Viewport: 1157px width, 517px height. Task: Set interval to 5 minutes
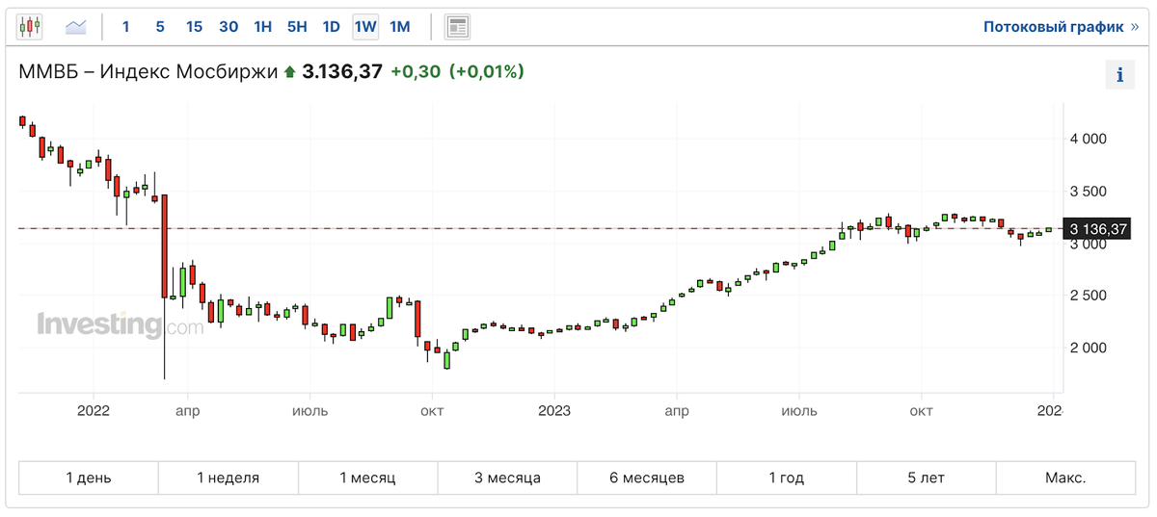tap(160, 27)
